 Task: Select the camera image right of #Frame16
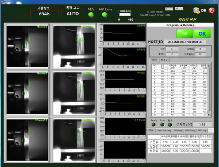pos(74,140)
